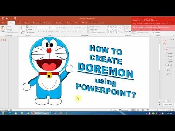Open the font name dropdown
Image resolution: width=175 pixels, height=131 pixels.
pyautogui.click(x=48, y=28)
